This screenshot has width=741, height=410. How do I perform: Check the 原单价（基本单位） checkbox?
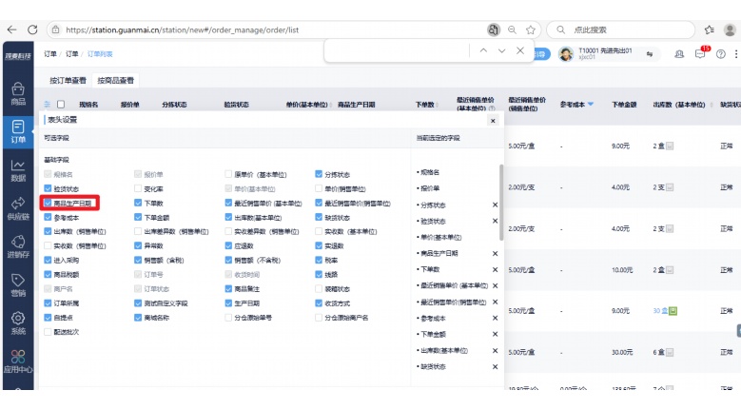coord(228,174)
